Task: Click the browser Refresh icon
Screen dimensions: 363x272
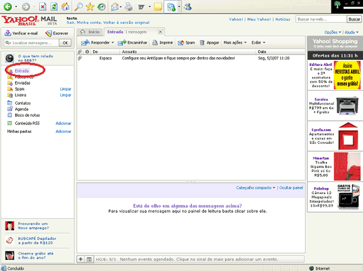Action: pyautogui.click(x=54, y=7)
